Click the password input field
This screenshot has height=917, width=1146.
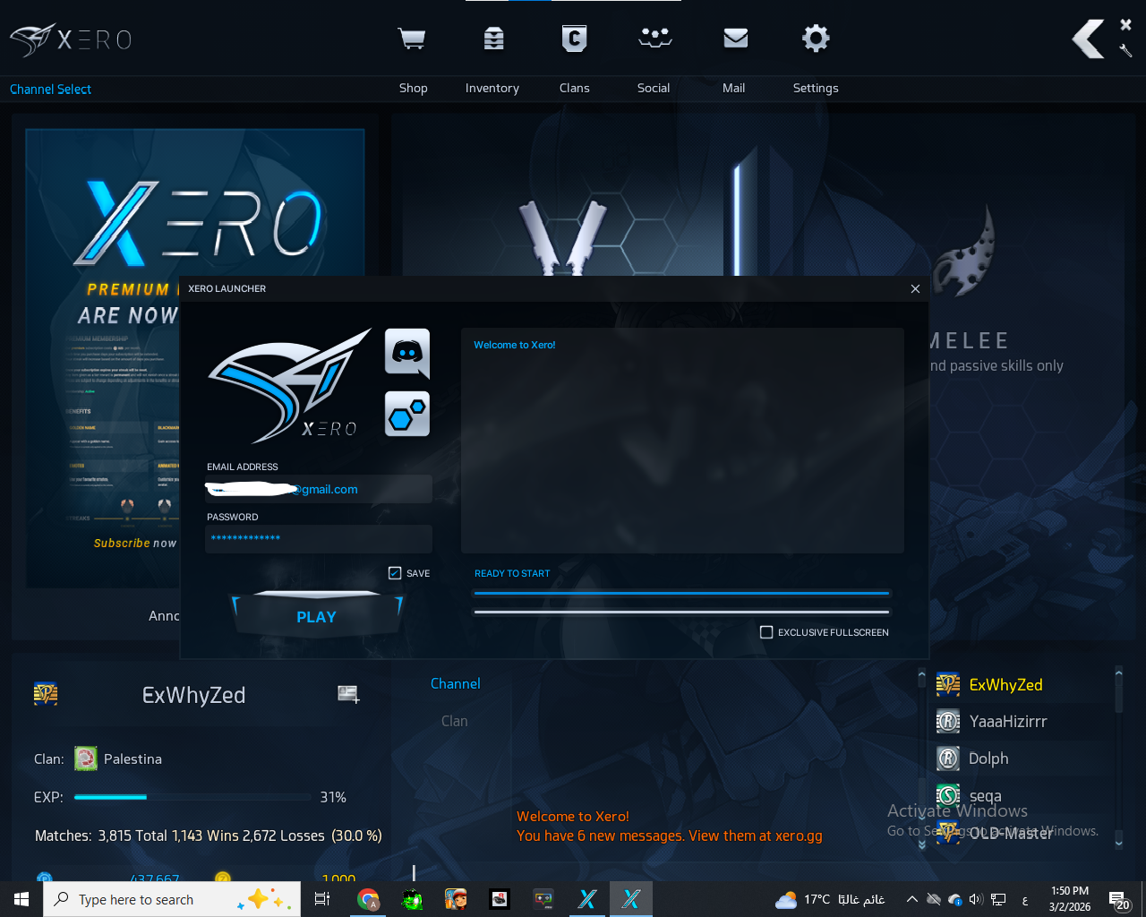tap(318, 538)
